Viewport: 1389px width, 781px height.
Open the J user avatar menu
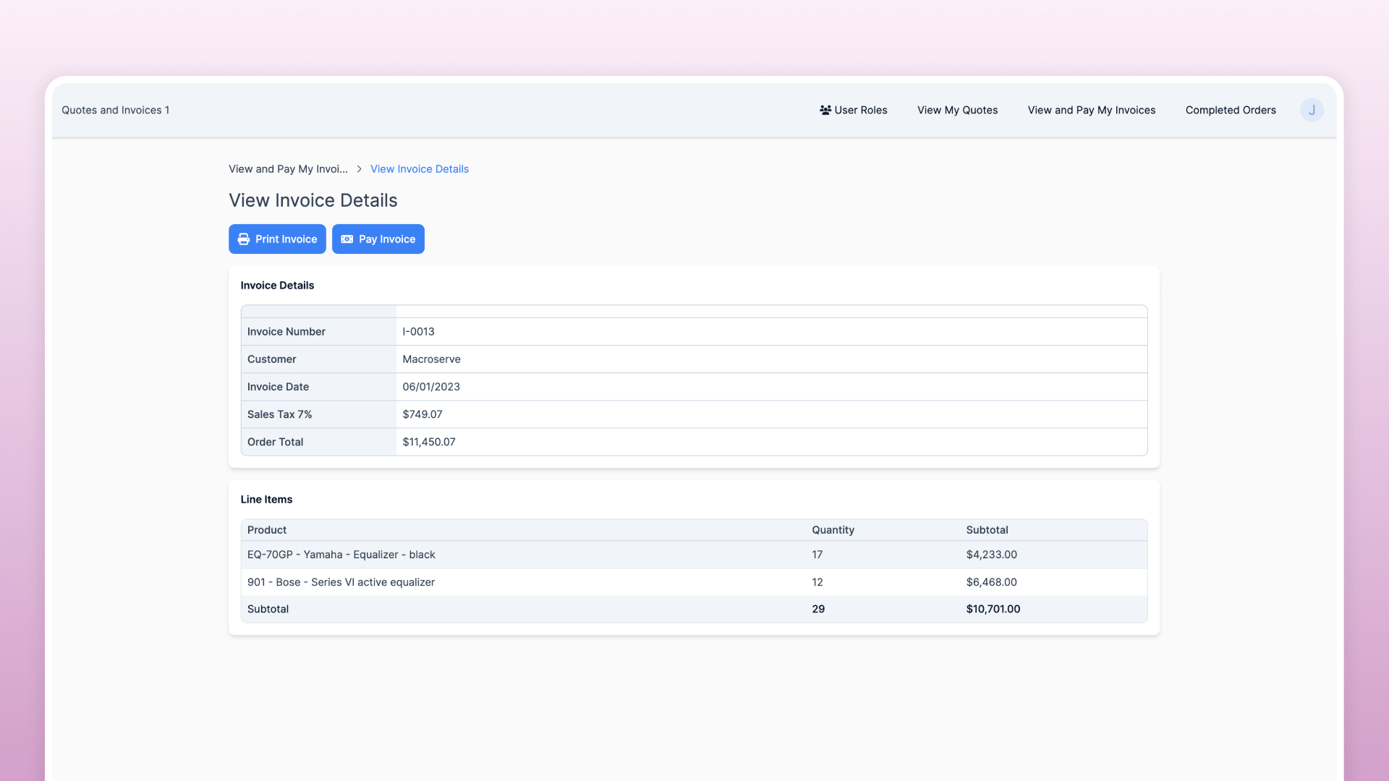[1311, 110]
